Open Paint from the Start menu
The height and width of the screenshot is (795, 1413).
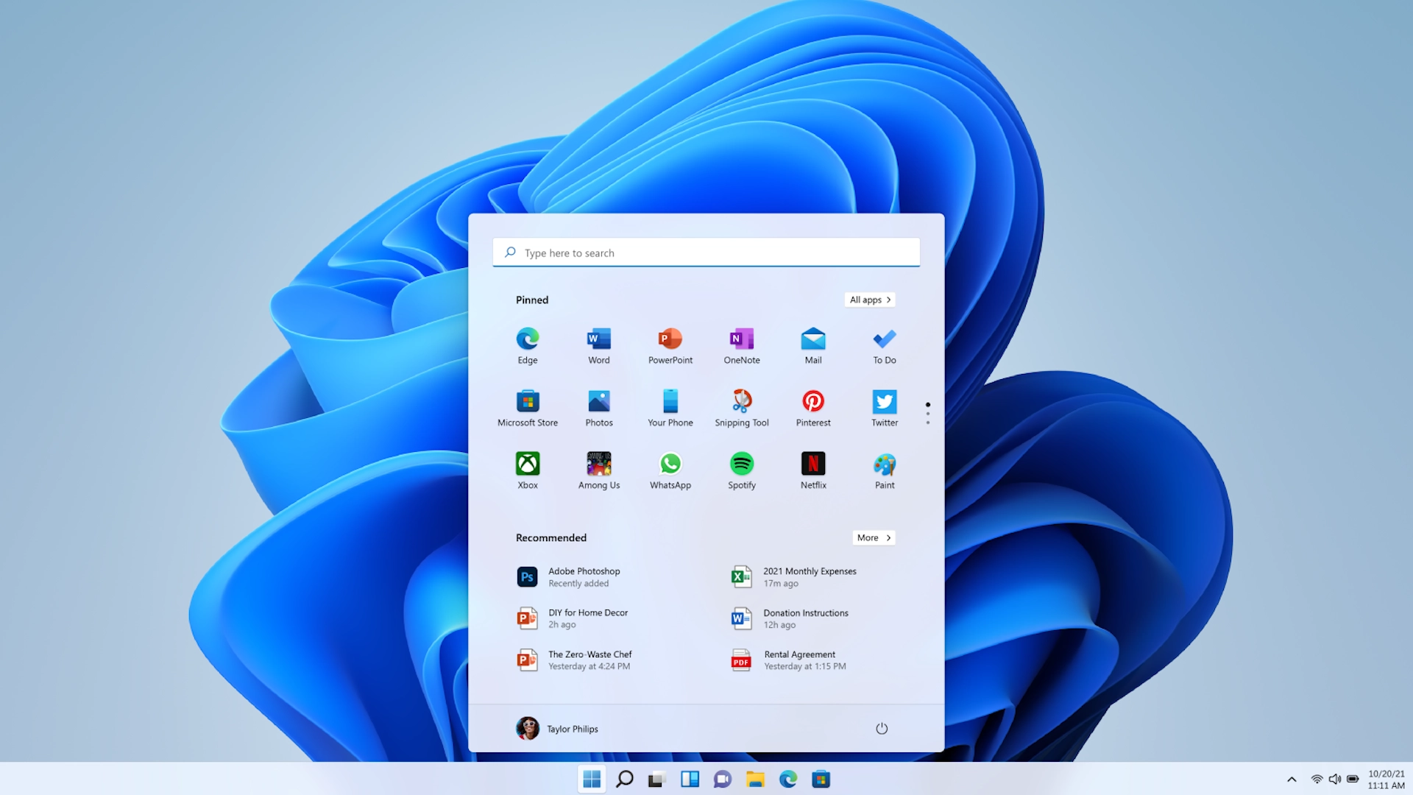pyautogui.click(x=884, y=470)
